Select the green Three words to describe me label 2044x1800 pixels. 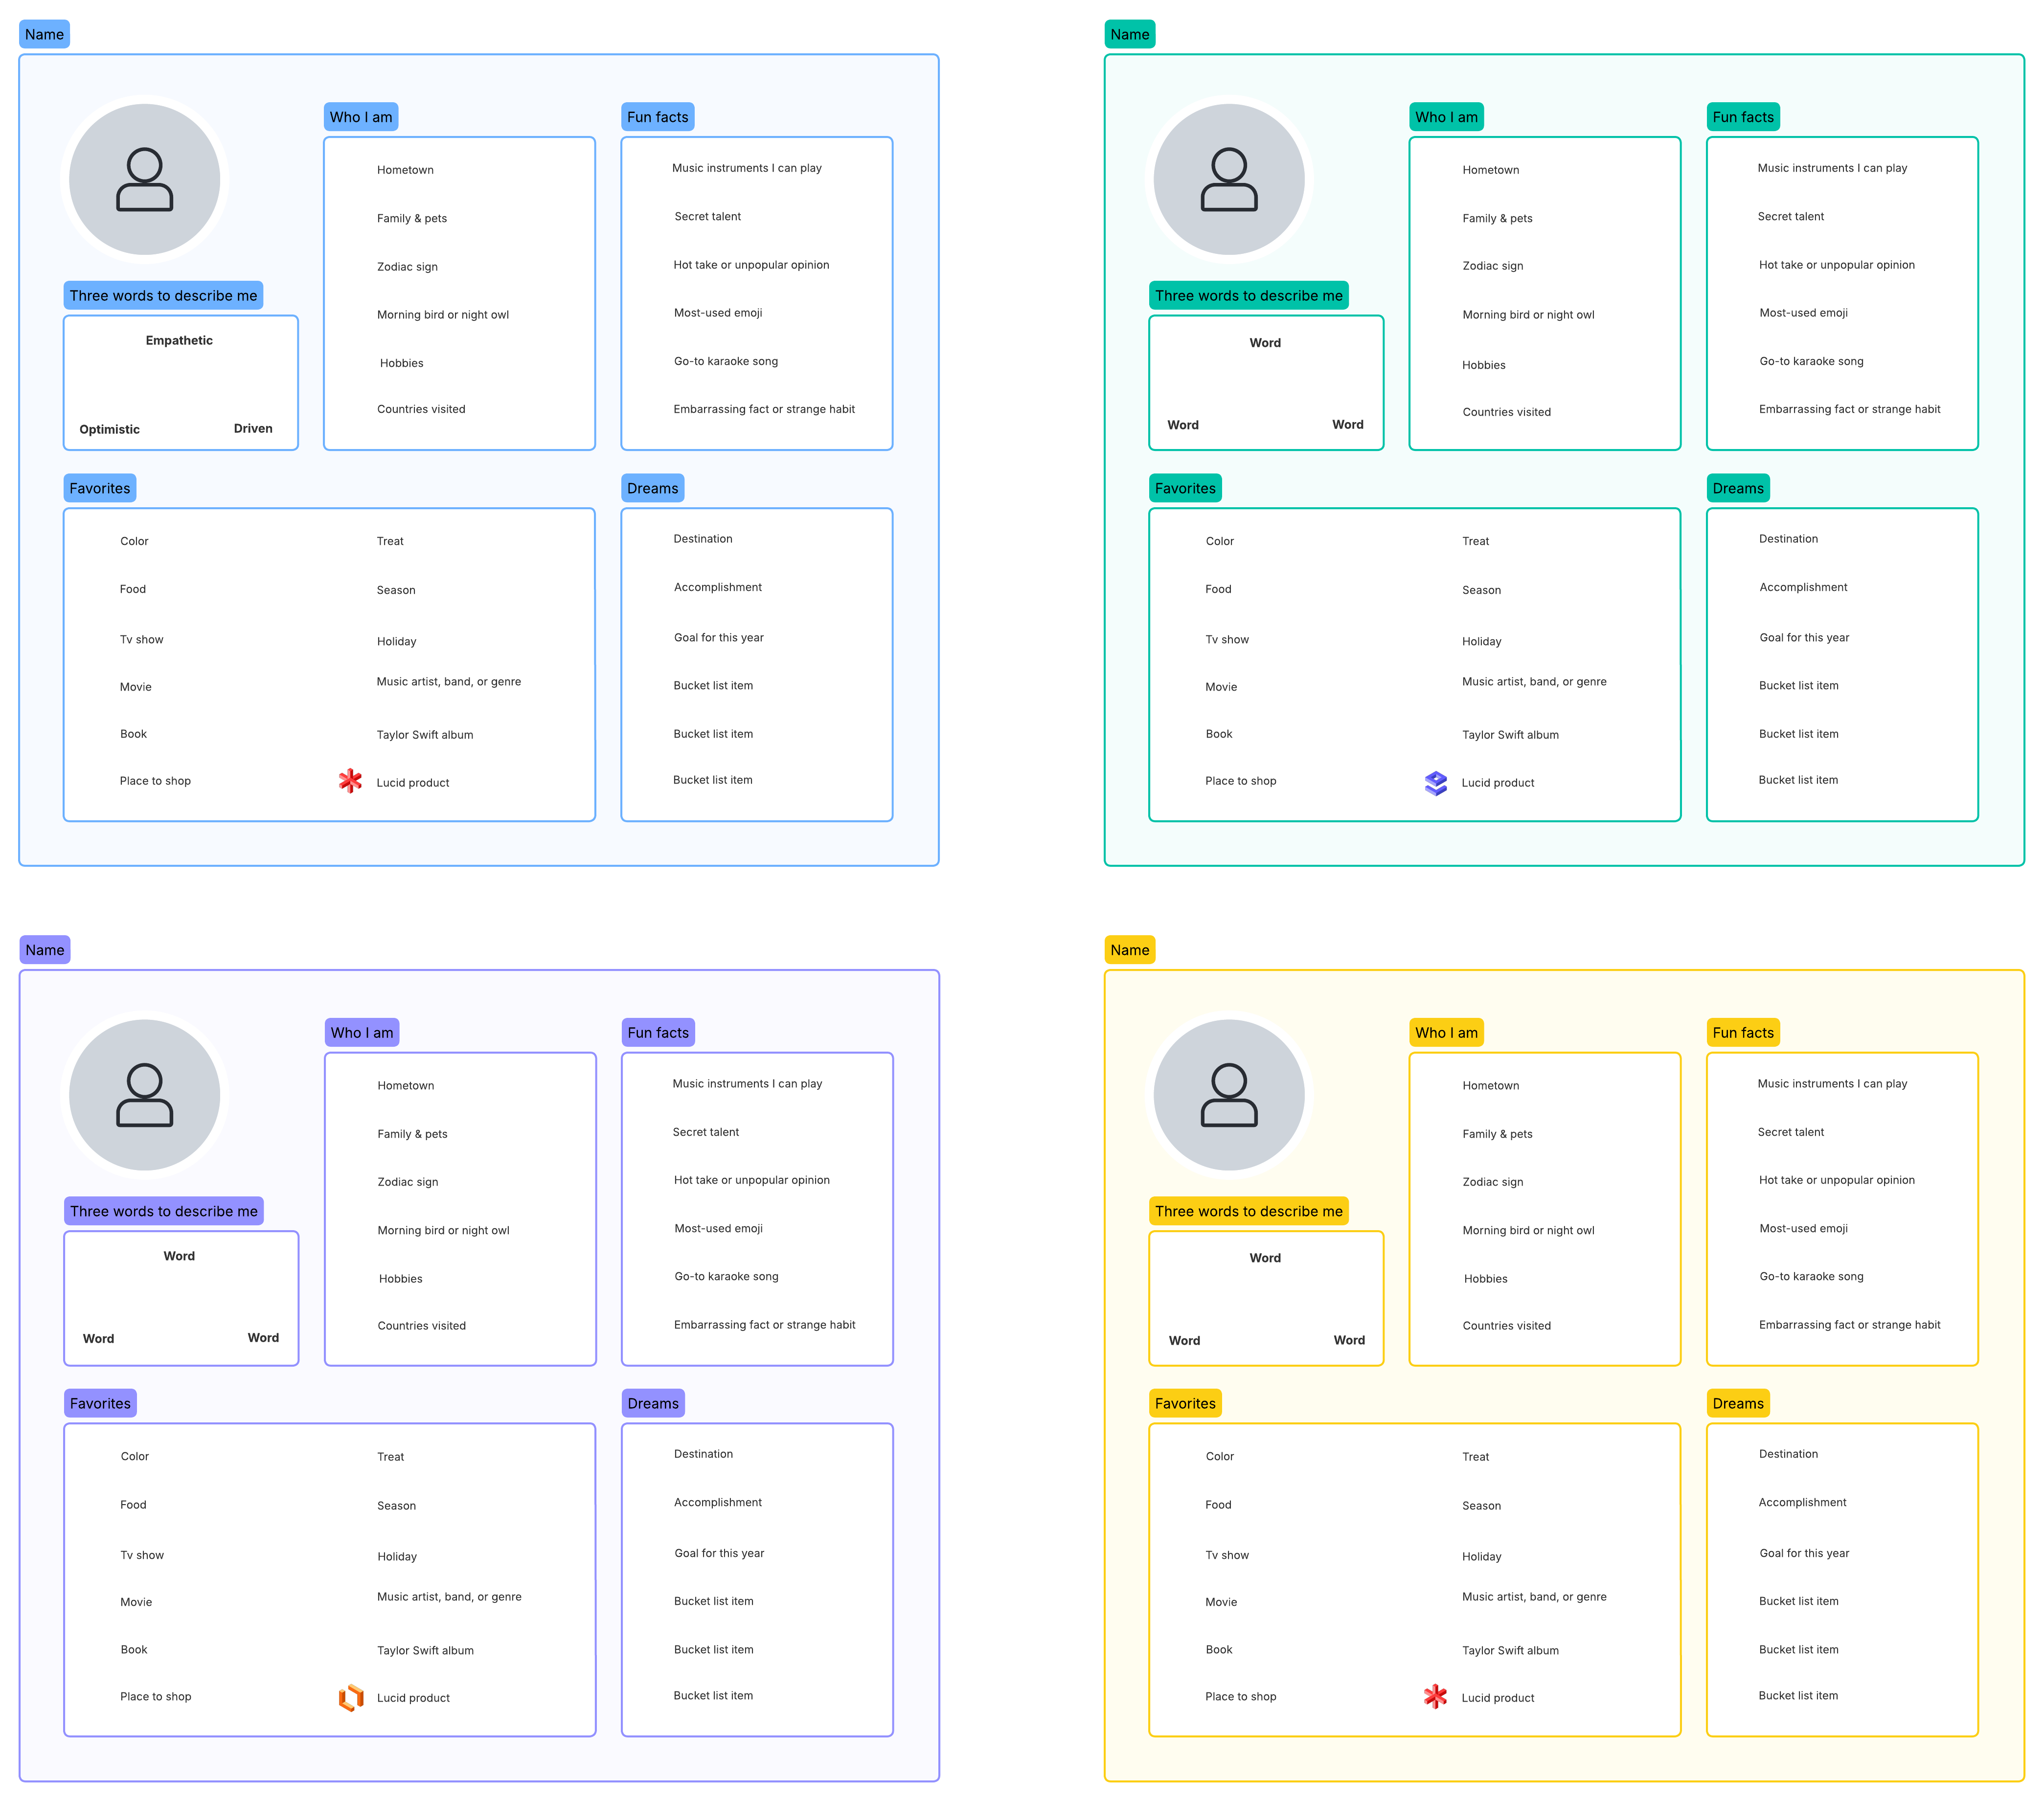tap(1248, 295)
